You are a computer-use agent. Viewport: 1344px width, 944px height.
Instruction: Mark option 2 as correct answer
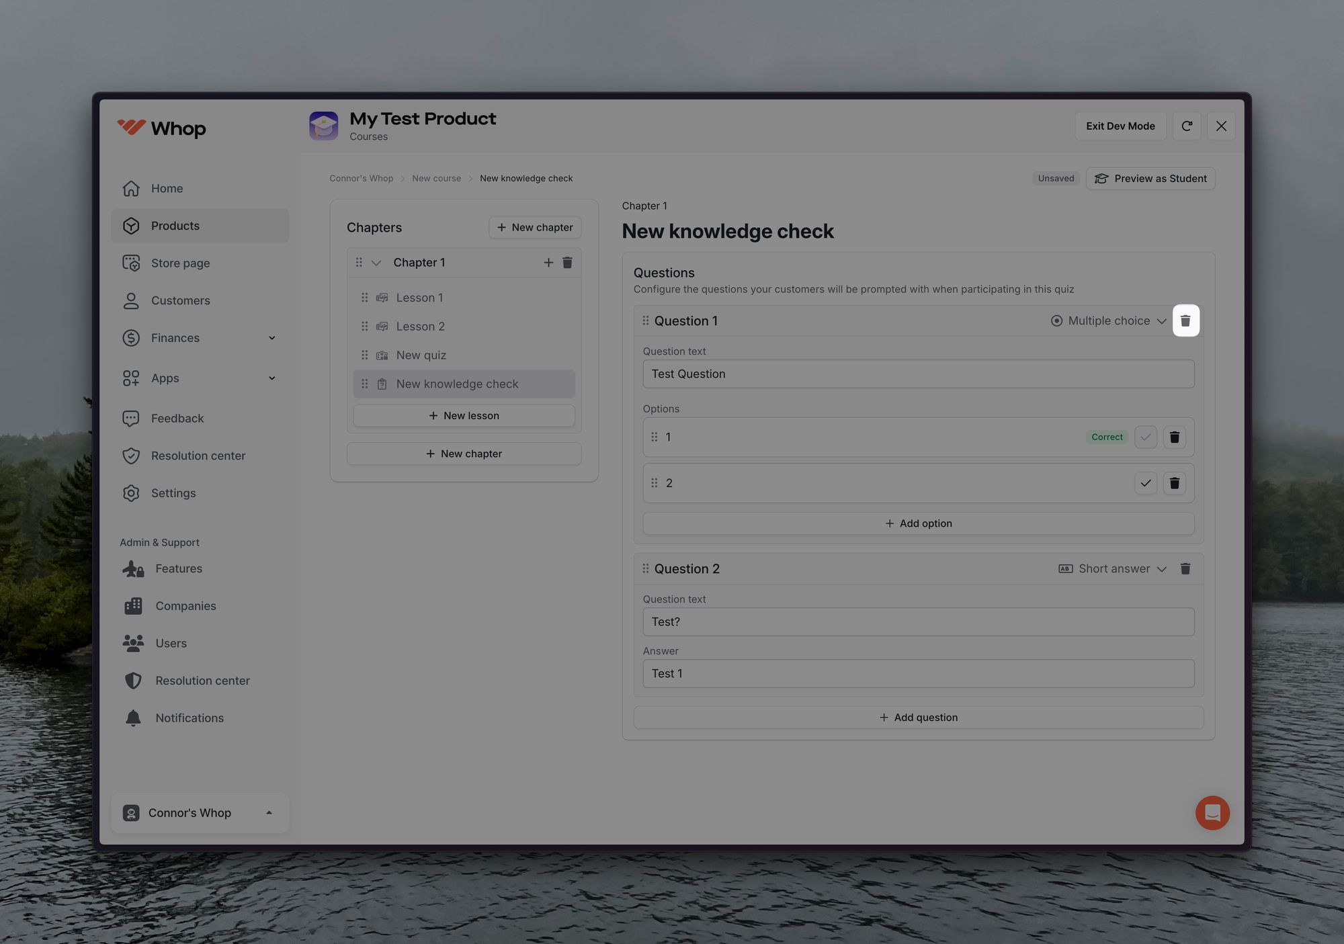tap(1146, 483)
